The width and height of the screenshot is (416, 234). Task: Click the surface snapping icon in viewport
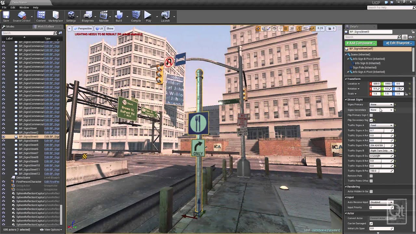click(x=280, y=29)
